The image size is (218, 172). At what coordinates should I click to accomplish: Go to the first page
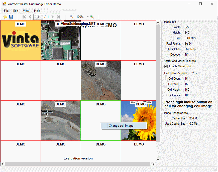[24, 17]
